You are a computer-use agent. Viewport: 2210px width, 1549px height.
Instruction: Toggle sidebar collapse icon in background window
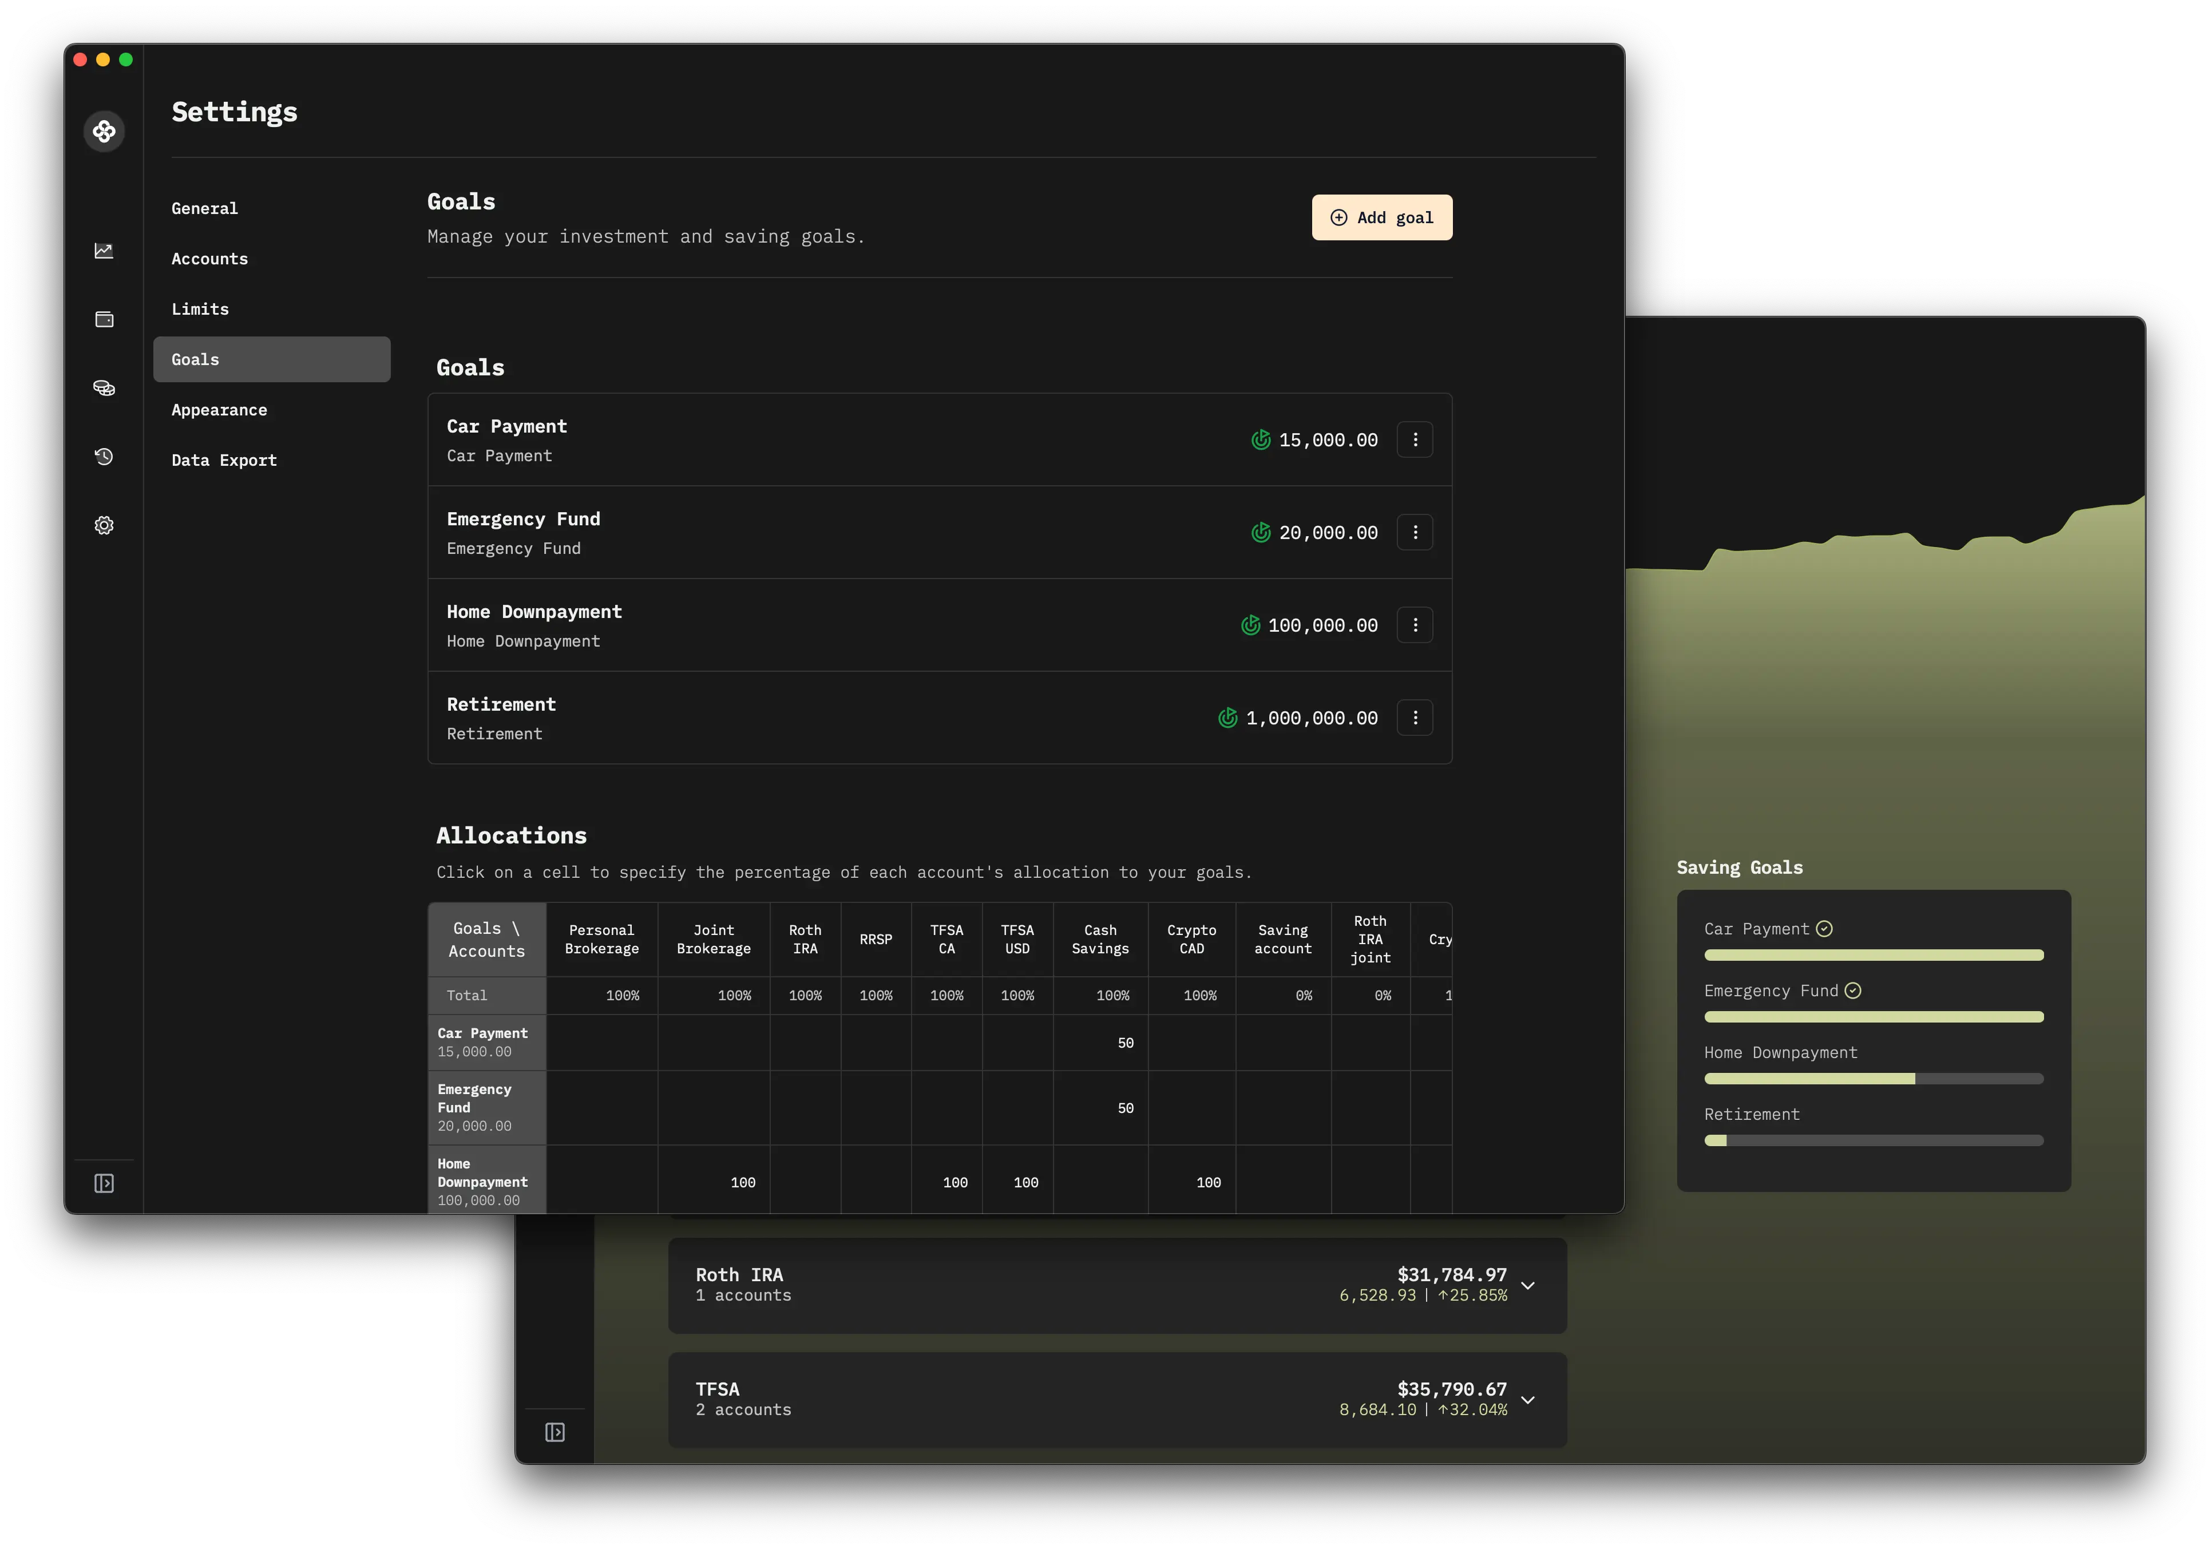[x=555, y=1432]
